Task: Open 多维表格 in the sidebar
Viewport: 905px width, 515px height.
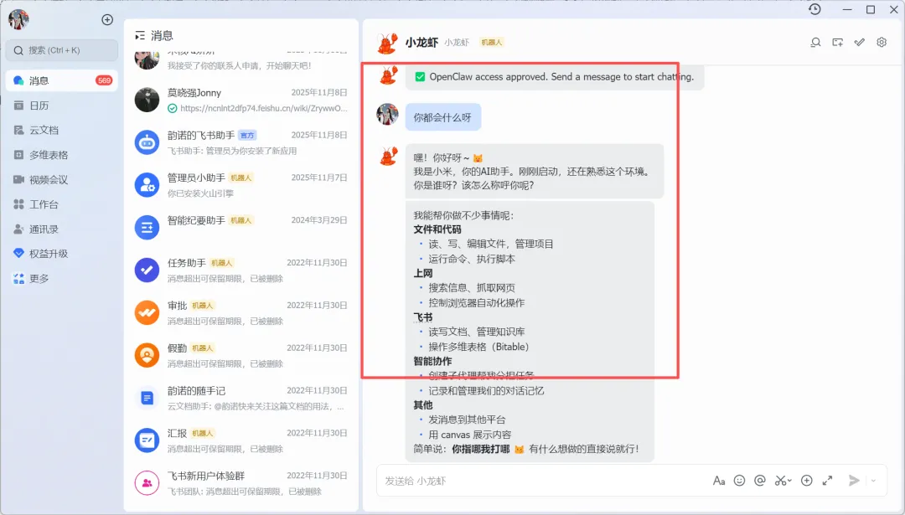Action: pyautogui.click(x=62, y=155)
